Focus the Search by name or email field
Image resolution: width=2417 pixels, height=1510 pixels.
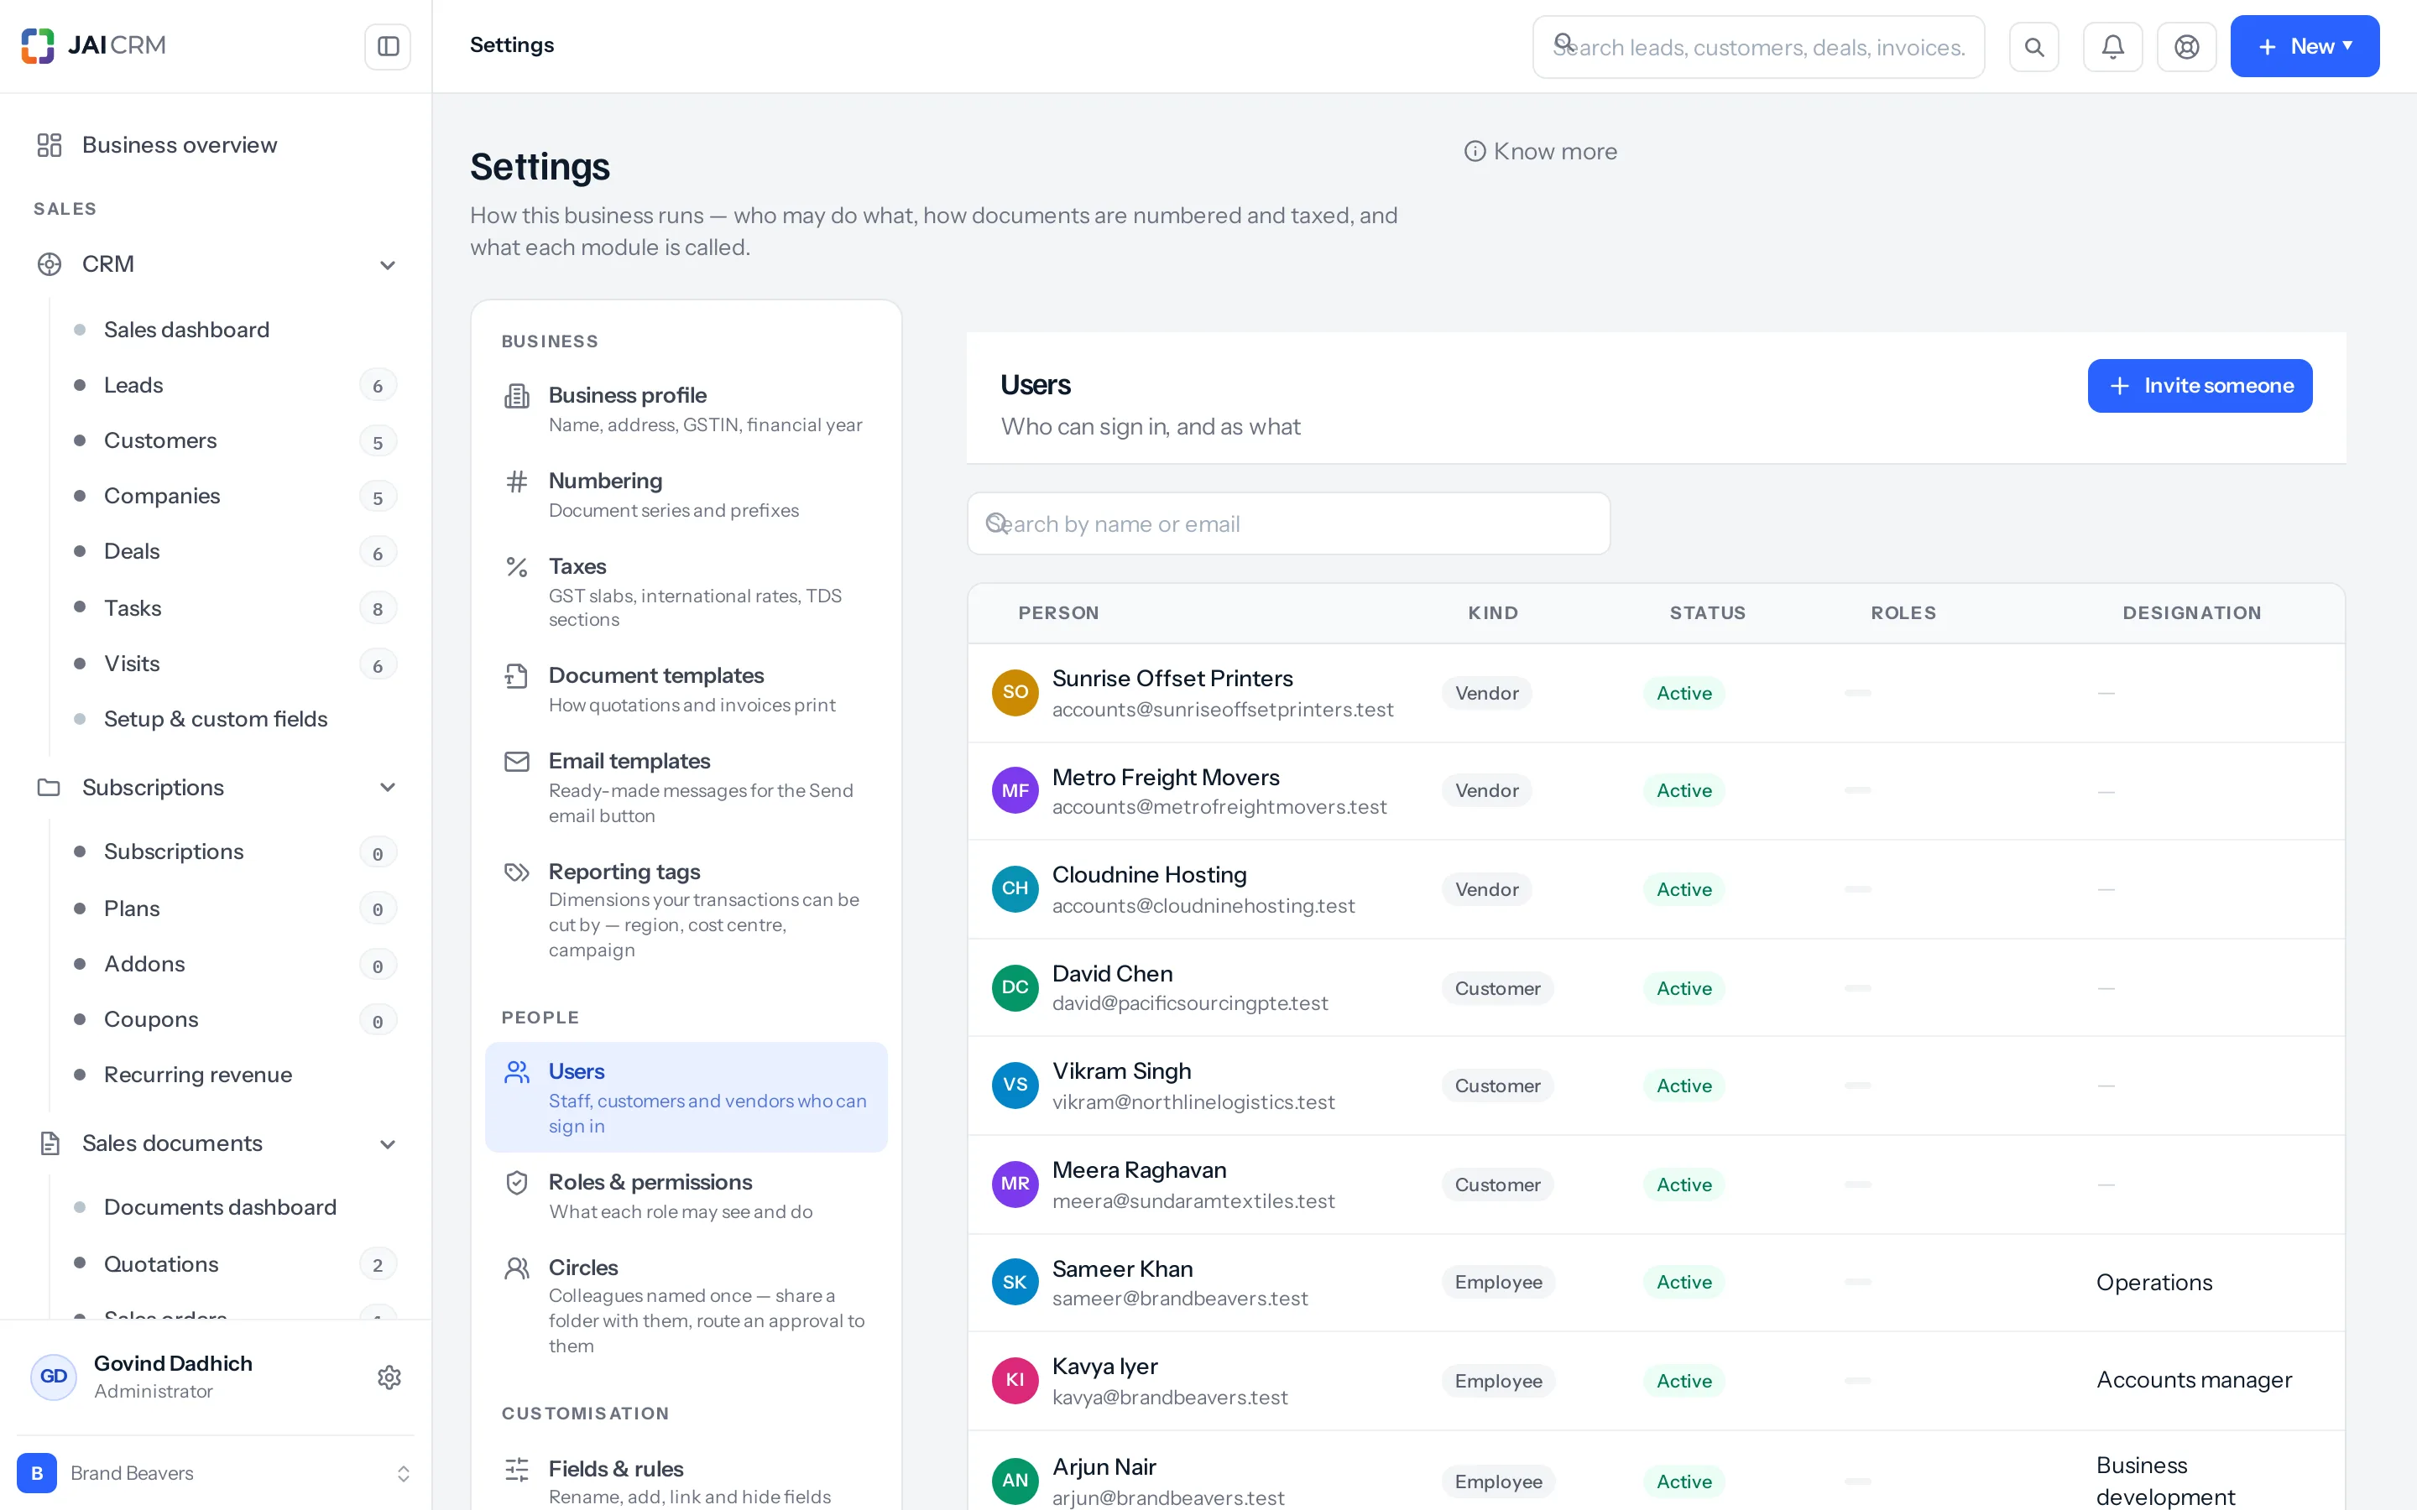1288,523
